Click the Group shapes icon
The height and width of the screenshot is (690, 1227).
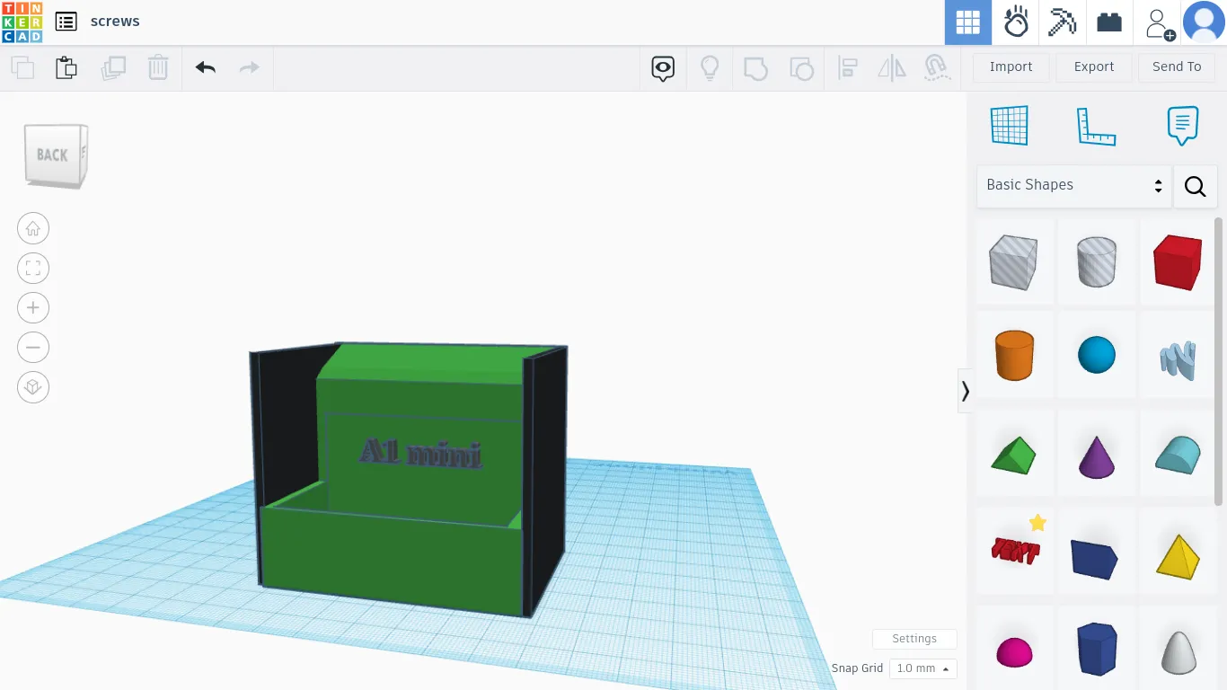(x=755, y=68)
